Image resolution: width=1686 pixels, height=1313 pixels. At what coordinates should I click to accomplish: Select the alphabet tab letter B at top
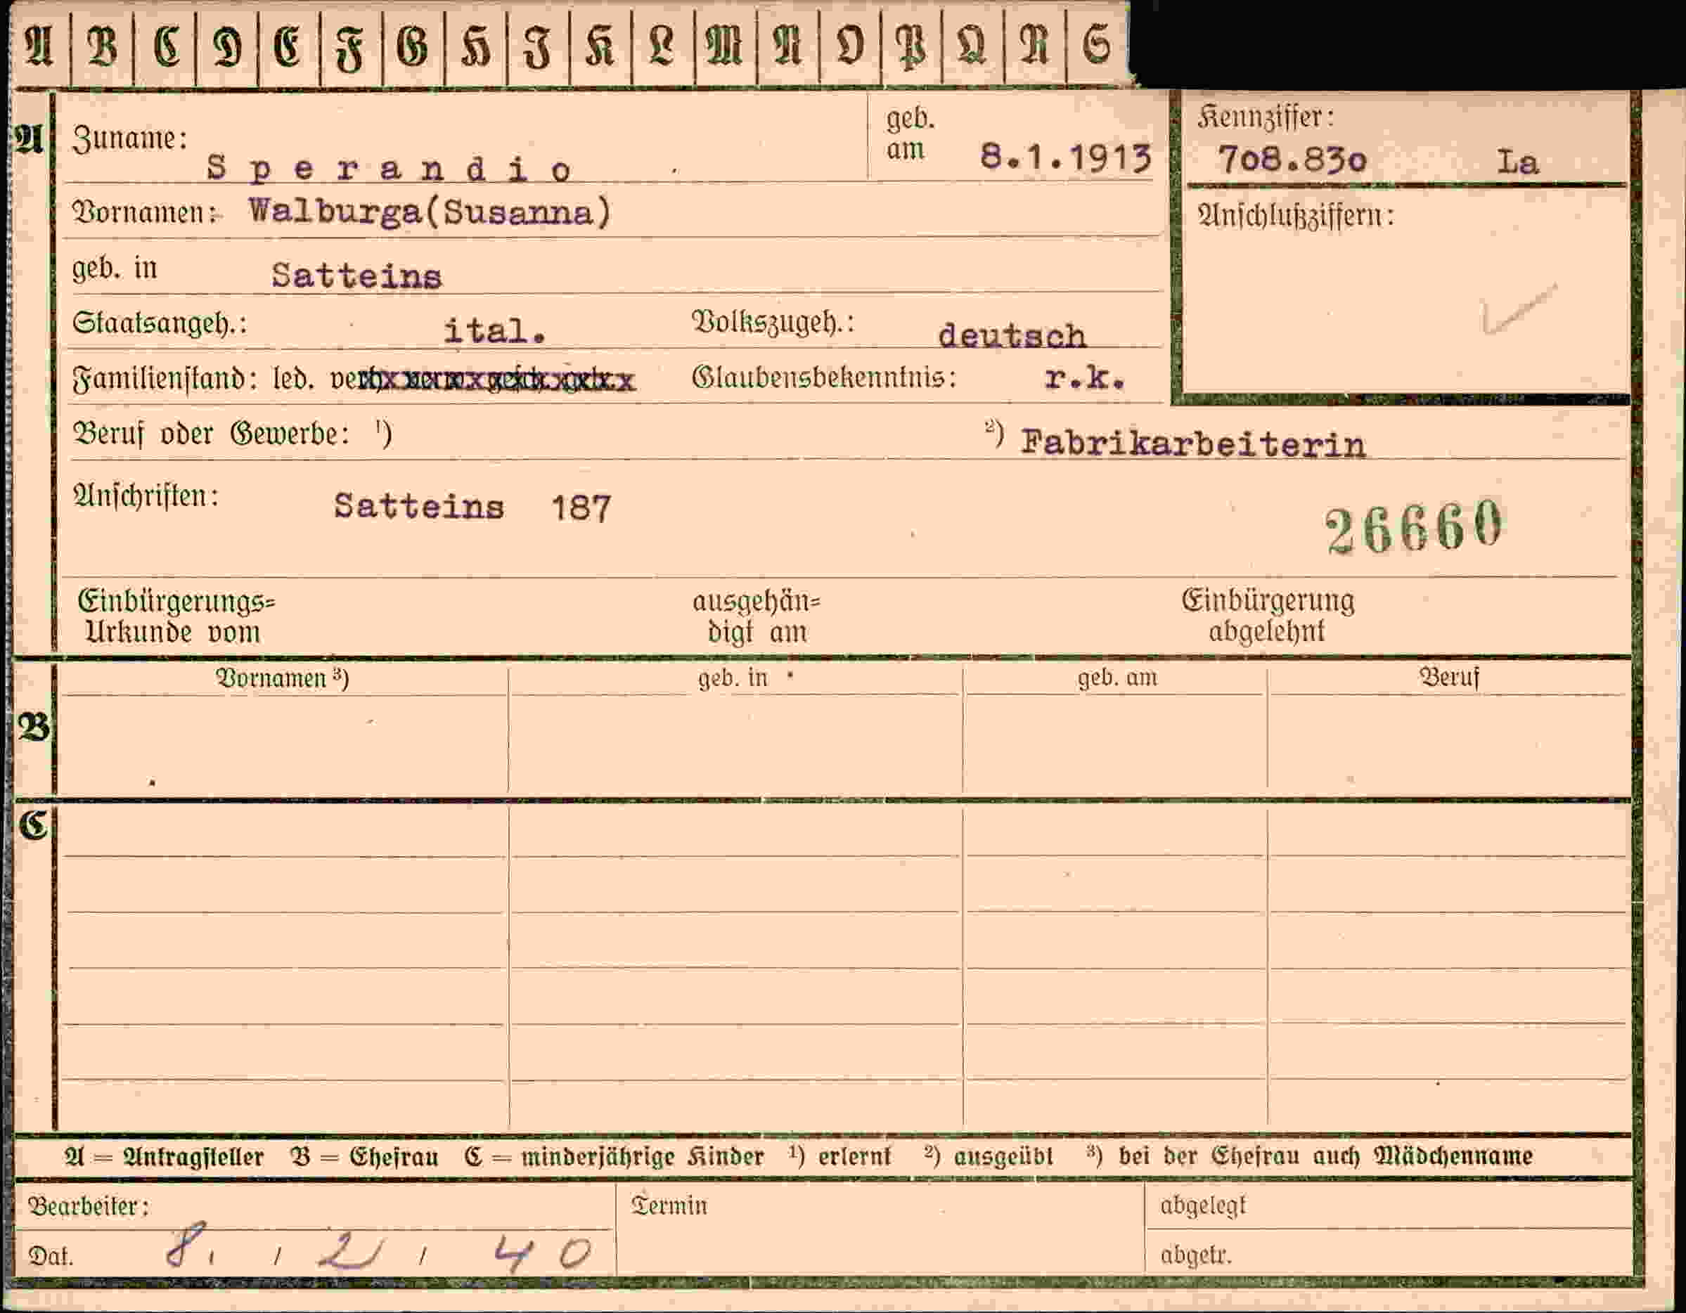[102, 46]
